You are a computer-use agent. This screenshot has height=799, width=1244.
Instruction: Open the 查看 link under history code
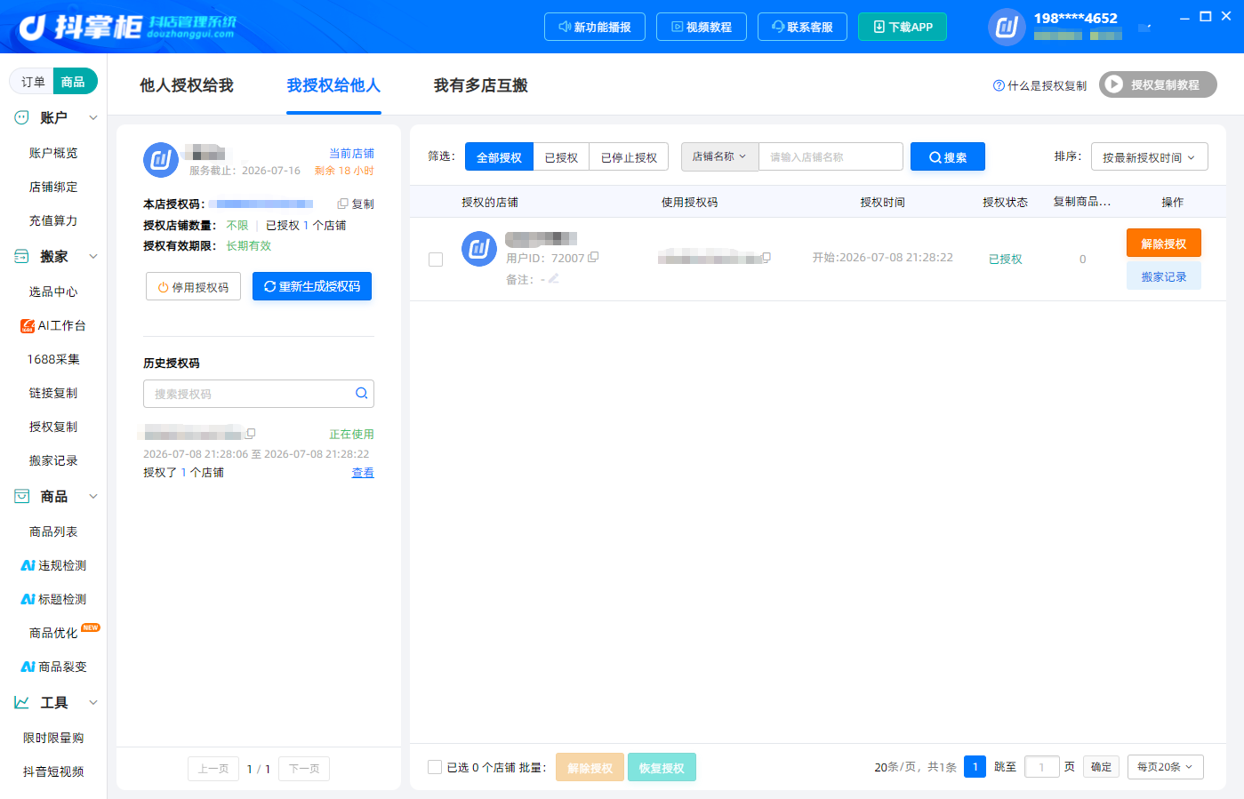pyautogui.click(x=363, y=473)
